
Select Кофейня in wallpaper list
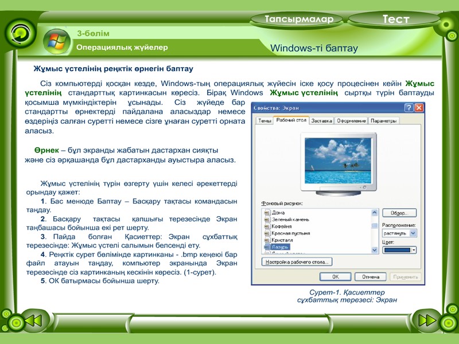(281, 226)
